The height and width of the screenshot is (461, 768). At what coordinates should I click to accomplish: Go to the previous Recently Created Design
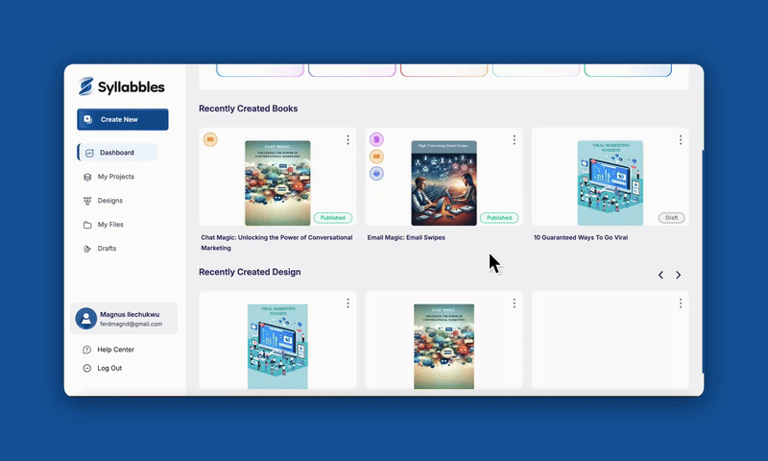[660, 276]
